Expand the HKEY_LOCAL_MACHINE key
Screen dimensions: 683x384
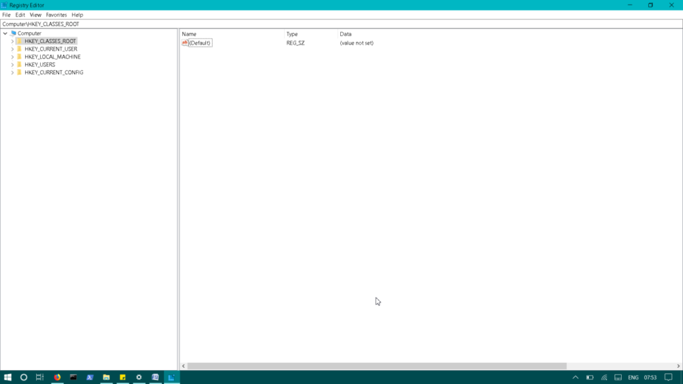[x=12, y=57]
